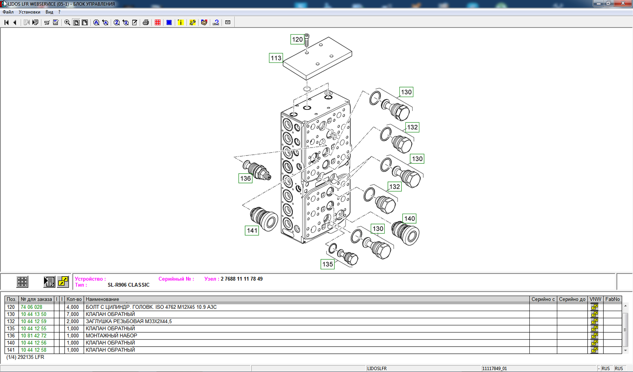Viewport: 633px width, 372px height.
Task: Click order number 74 06 028
Action: [31, 307]
